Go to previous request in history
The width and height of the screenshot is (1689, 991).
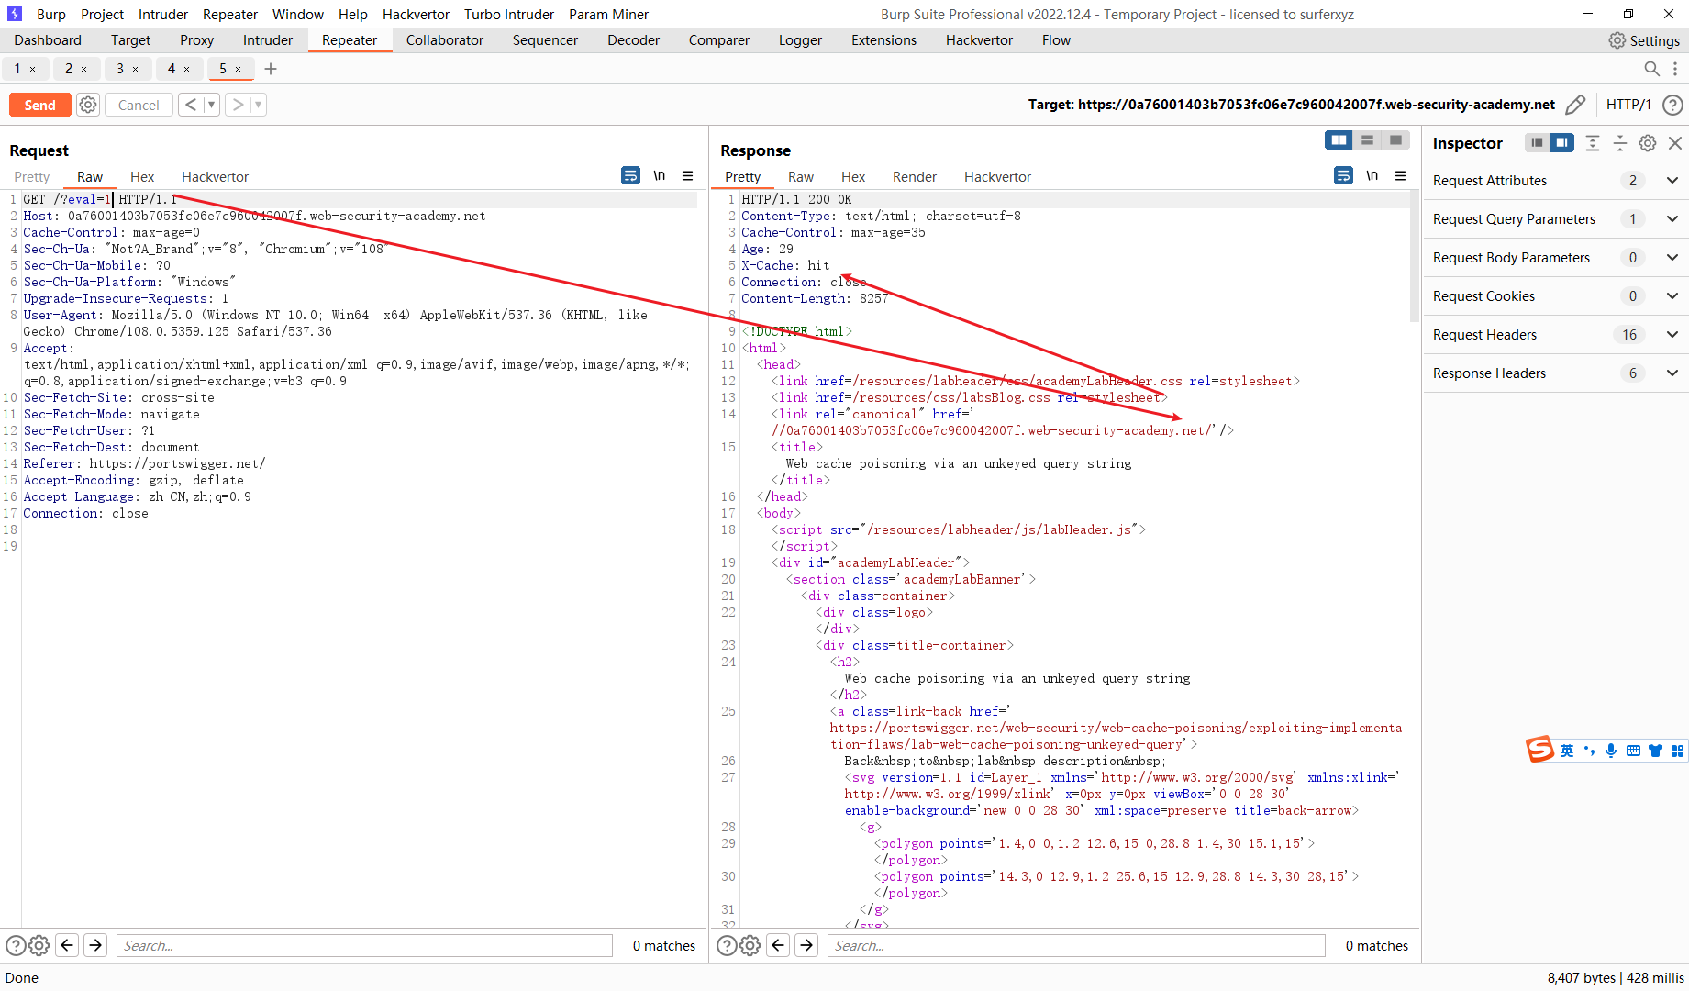[x=190, y=105]
